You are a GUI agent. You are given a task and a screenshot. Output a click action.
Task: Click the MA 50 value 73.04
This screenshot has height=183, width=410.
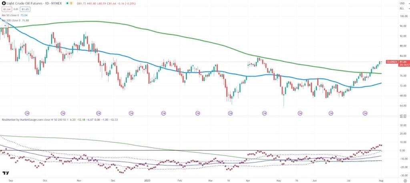coord(24,16)
